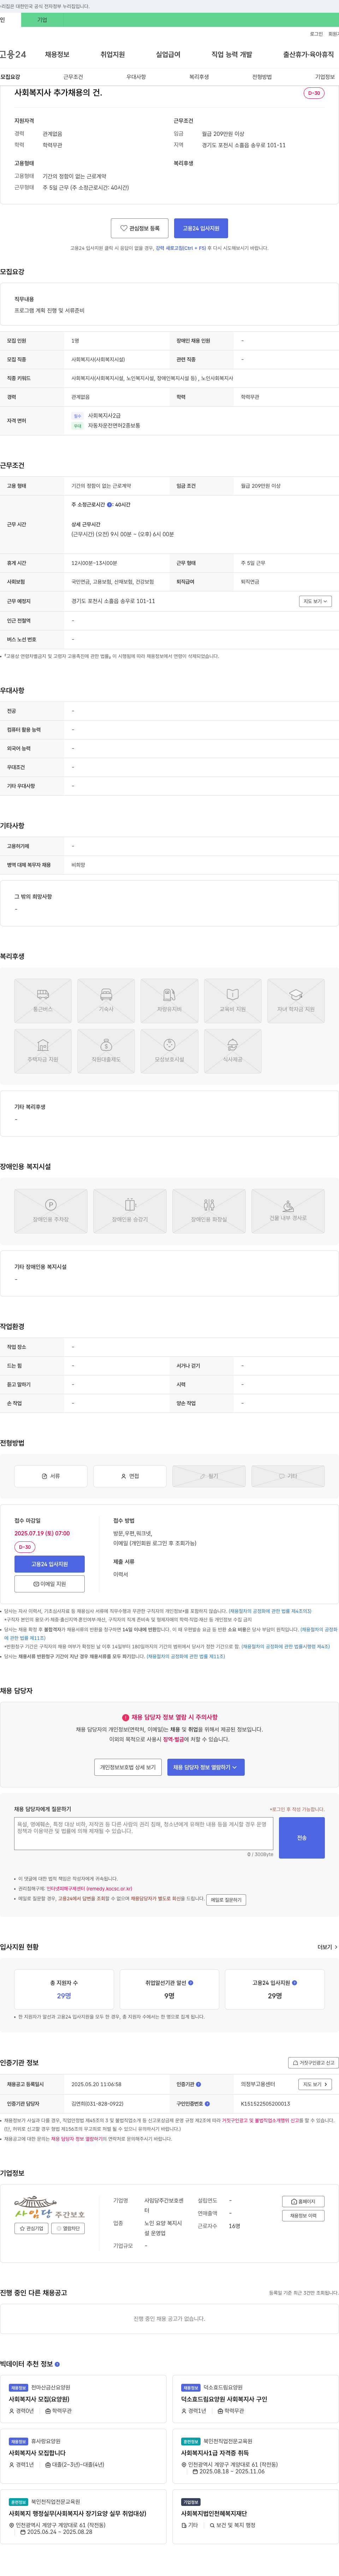Image resolution: width=339 pixels, height=2576 pixels.
Task: Click the 장애인용 화장실 facility icon
Action: click(208, 1210)
